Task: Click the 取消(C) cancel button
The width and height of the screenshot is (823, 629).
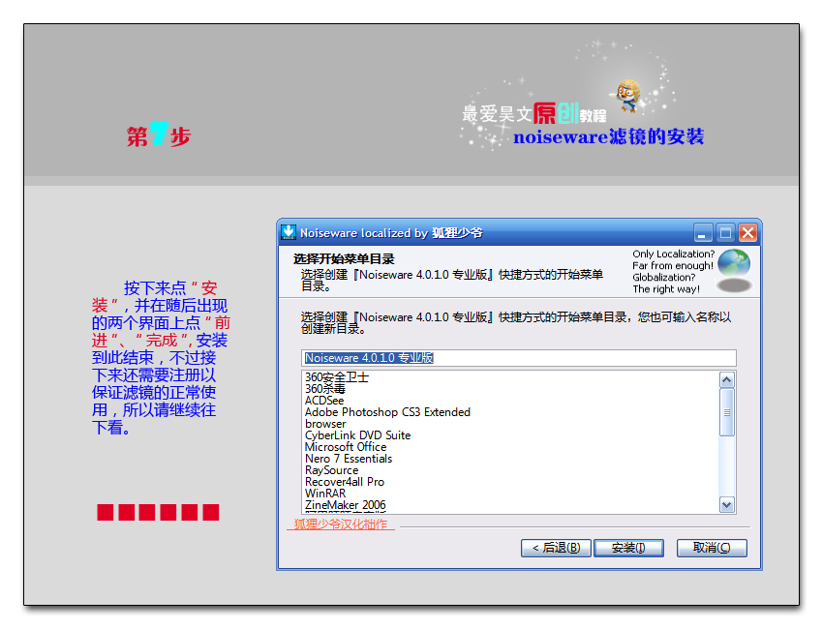Action: tap(712, 549)
